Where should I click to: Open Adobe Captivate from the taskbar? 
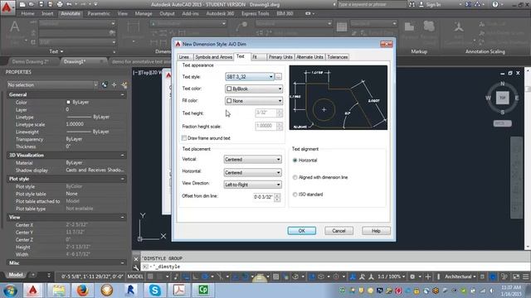(203, 291)
